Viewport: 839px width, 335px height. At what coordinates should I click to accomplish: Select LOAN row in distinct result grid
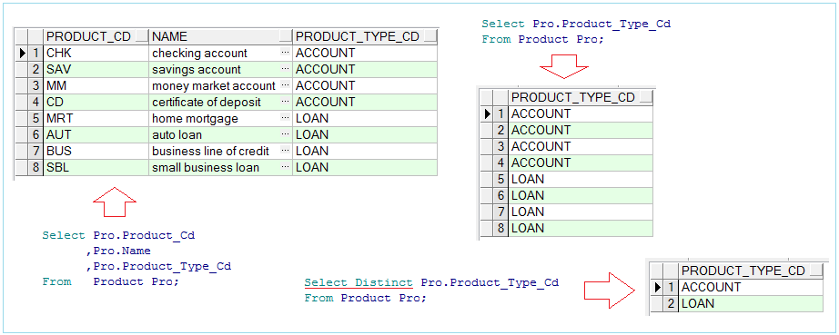pyautogui.click(x=751, y=303)
